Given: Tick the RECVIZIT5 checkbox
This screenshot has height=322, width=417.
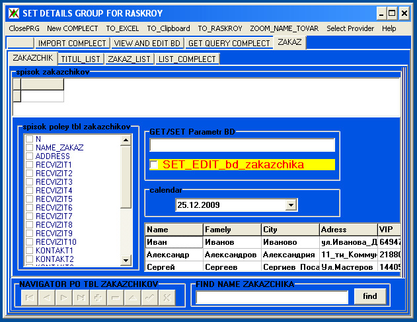Looking at the screenshot, I should coord(29,199).
